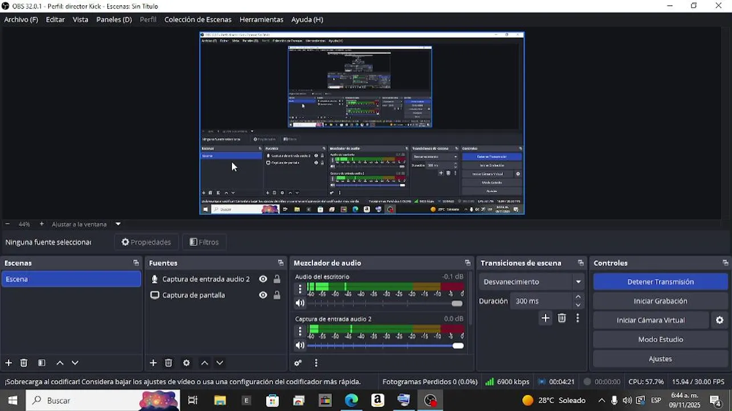Open Audio del escritorio options three dots
The image size is (732, 411).
pos(300,289)
